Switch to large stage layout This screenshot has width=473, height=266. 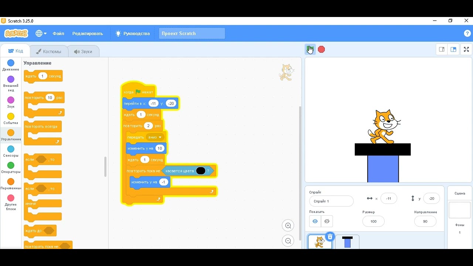coord(453,49)
